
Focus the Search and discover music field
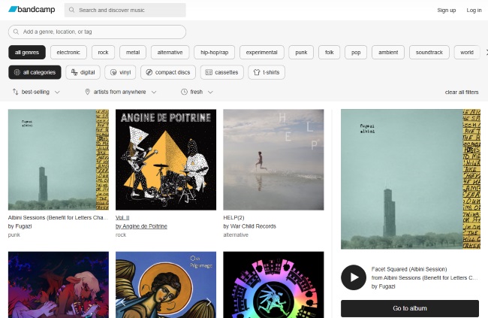[x=125, y=10]
